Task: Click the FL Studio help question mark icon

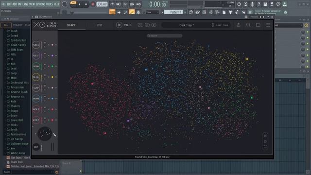Action: [x=259, y=4]
